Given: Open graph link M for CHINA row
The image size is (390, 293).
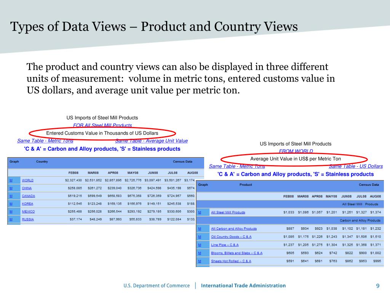Looking at the screenshot, I should pos(11,188).
